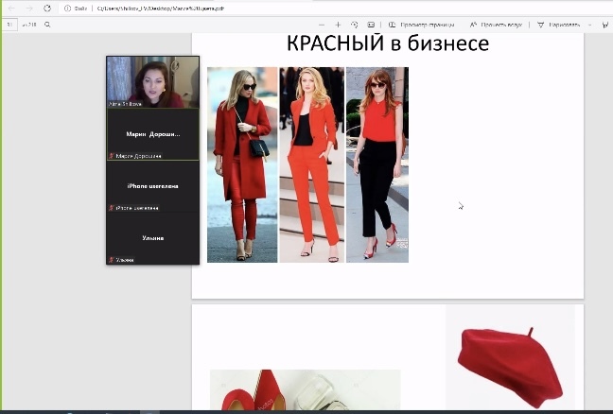Select the Мария Дороши... participant tile
The height and width of the screenshot is (414, 613).
(x=152, y=134)
